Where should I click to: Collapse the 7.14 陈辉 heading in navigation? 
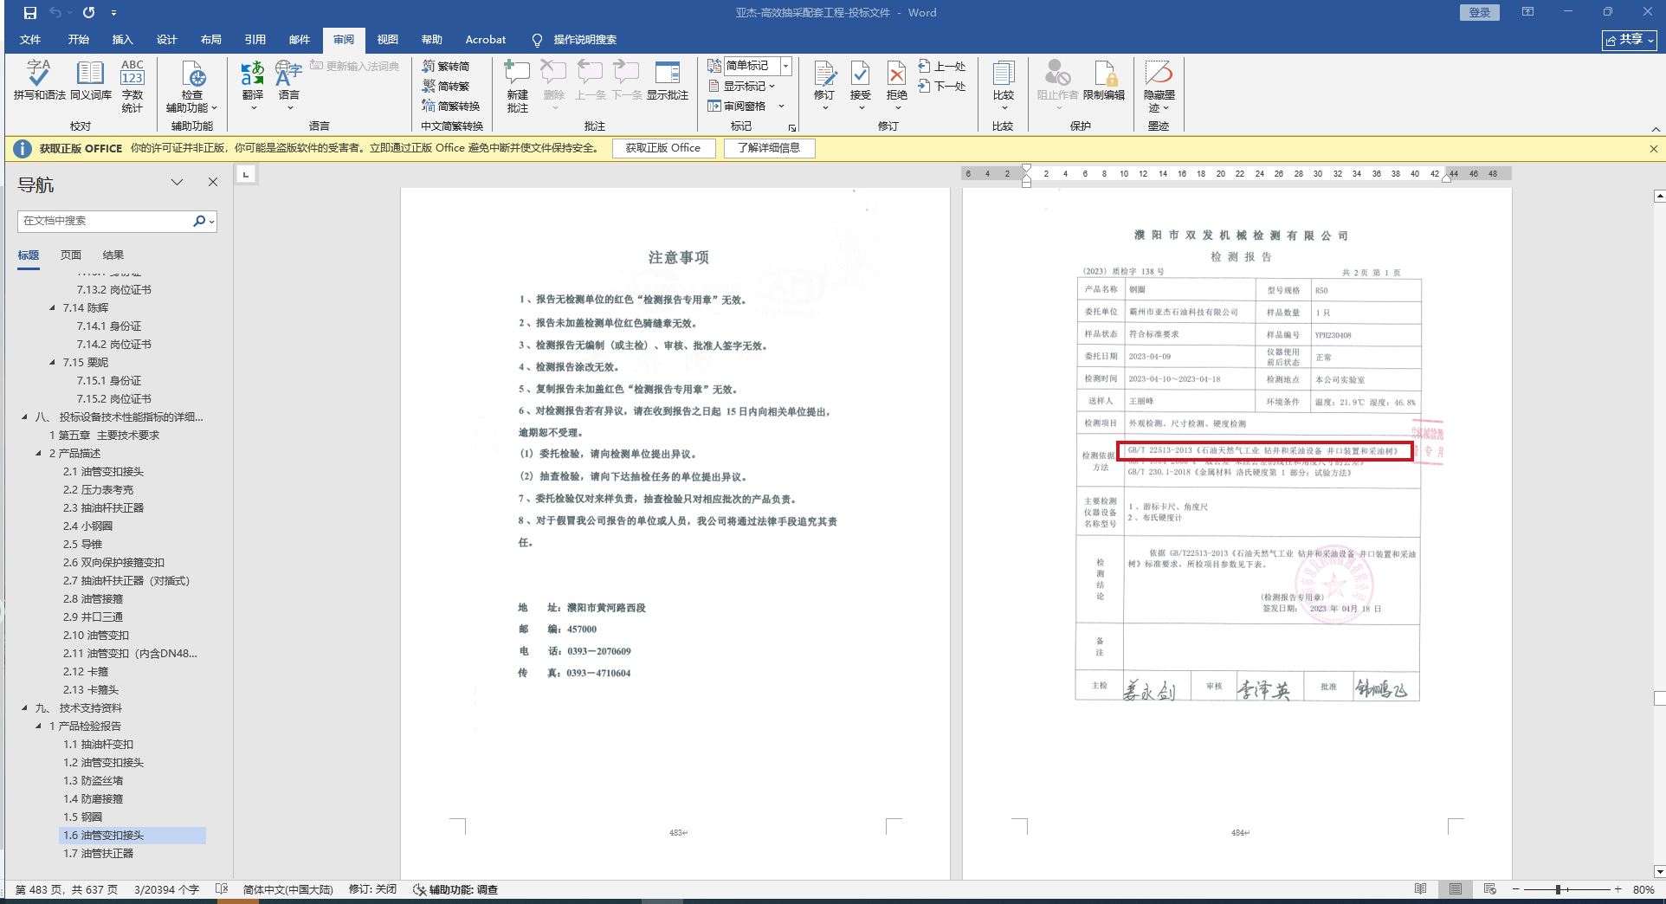(x=52, y=308)
